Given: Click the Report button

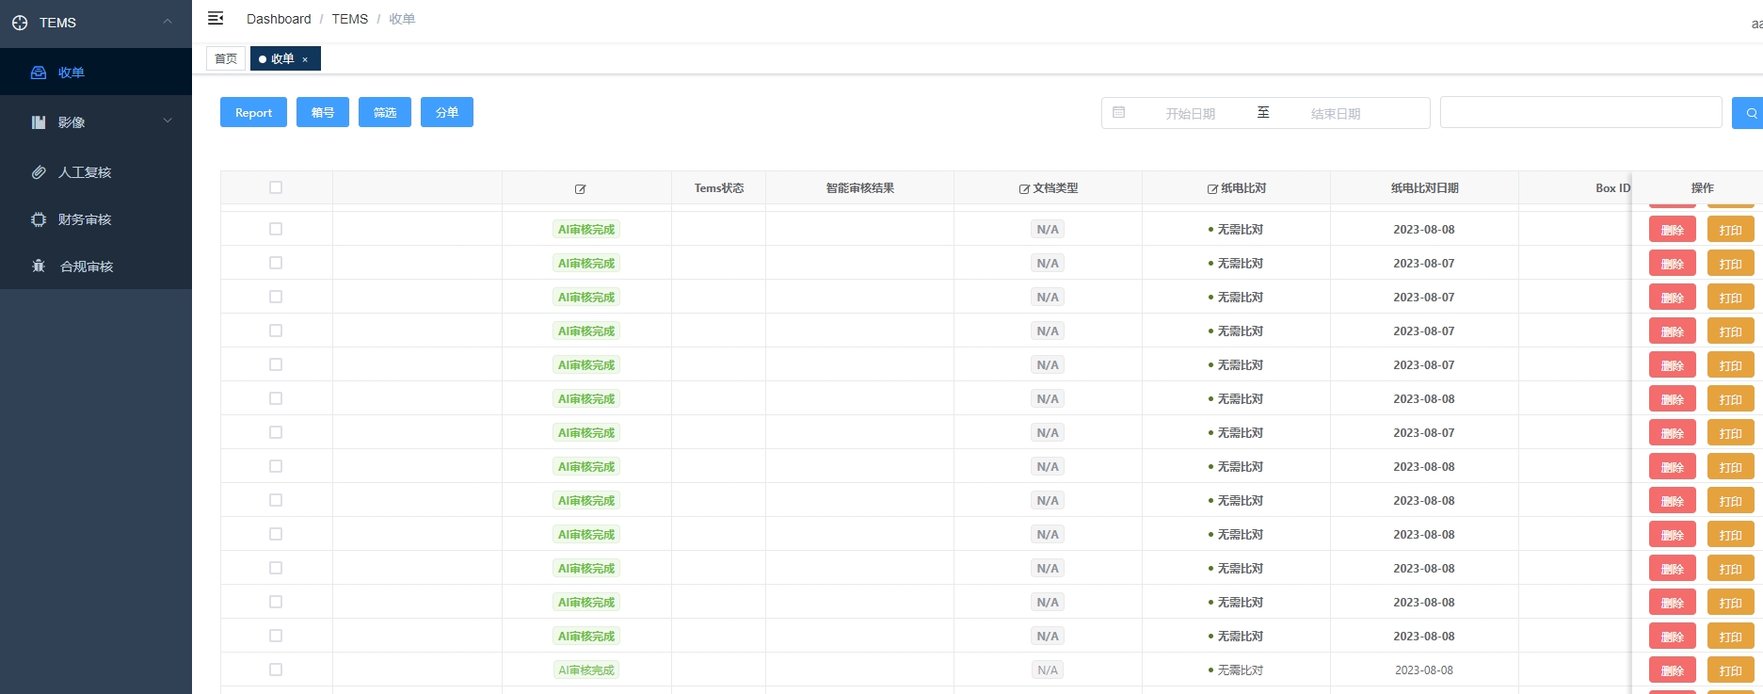Looking at the screenshot, I should (x=253, y=112).
